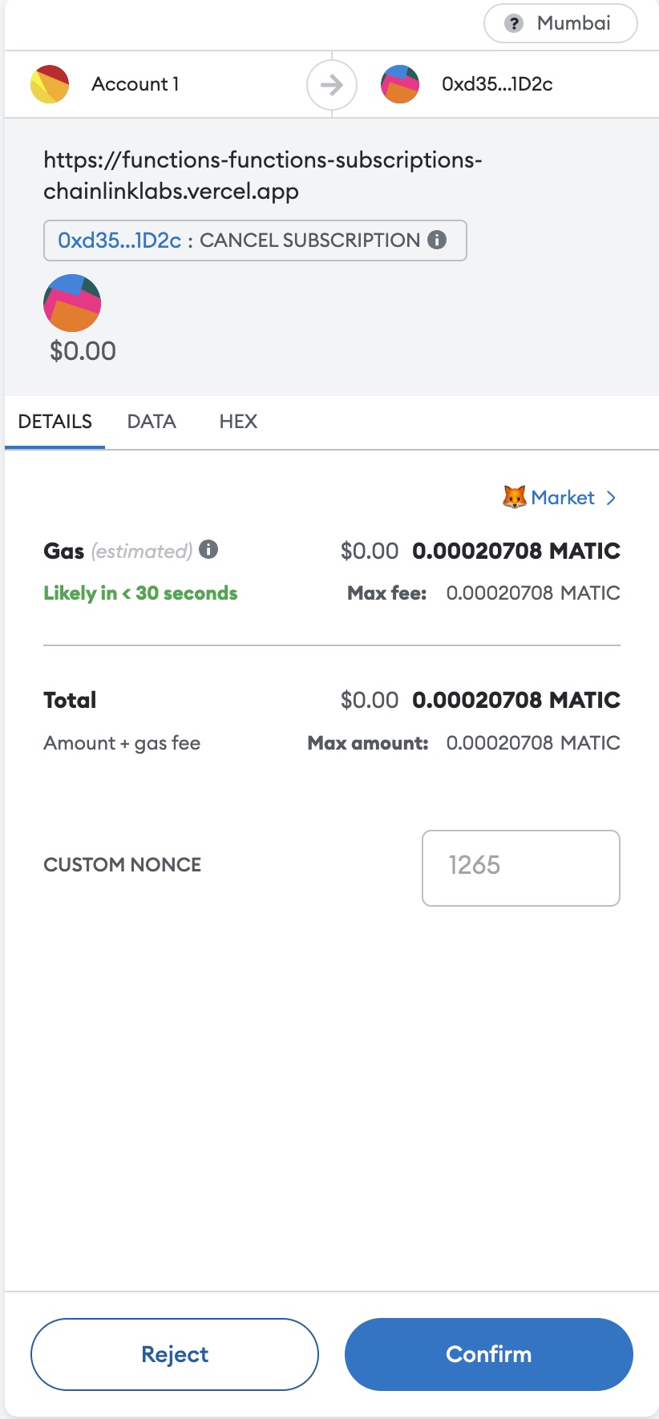Open the CANCEL SUBSCRIPTION info tooltip

click(x=438, y=240)
